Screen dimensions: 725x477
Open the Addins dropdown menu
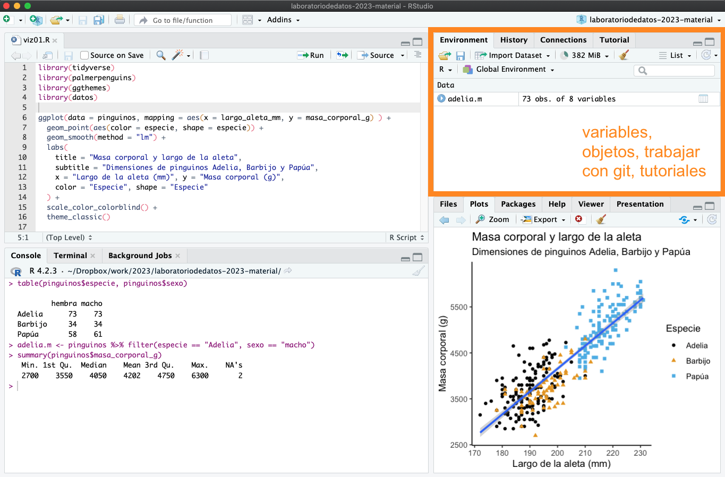283,20
